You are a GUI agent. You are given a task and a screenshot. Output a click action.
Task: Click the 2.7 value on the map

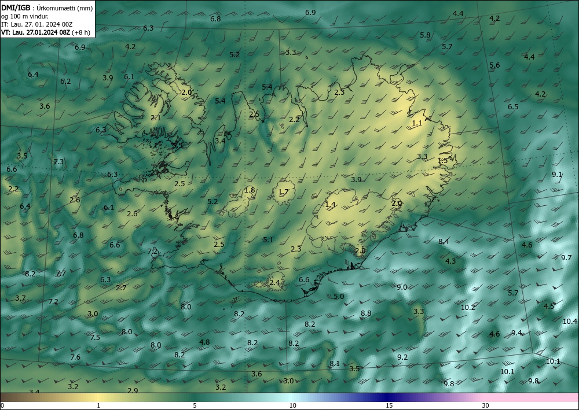(x=121, y=288)
